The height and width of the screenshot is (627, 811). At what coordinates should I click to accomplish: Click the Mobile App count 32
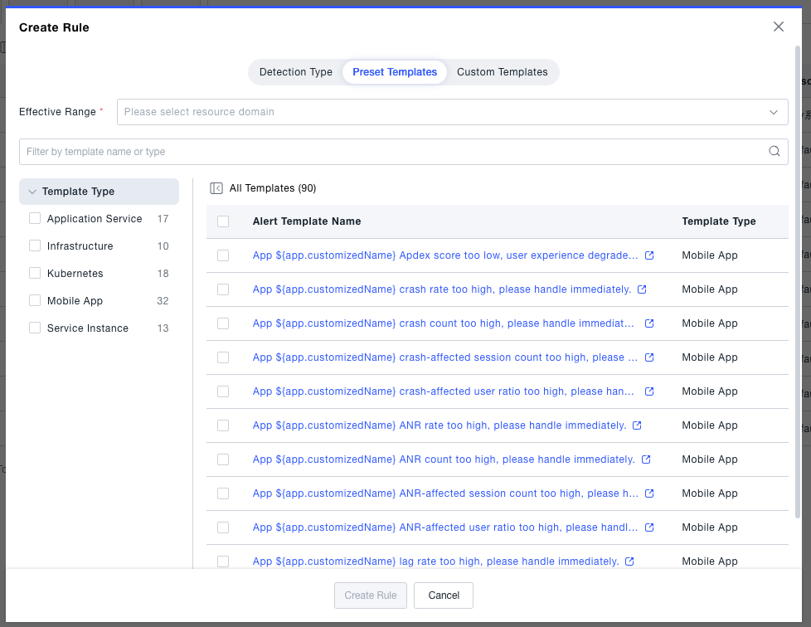coord(163,300)
